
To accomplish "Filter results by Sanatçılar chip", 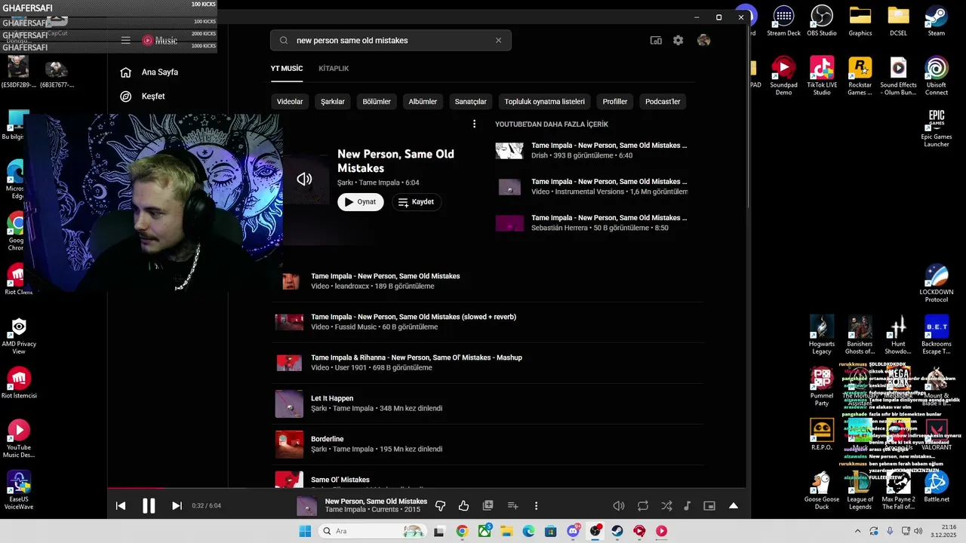I will point(471,102).
